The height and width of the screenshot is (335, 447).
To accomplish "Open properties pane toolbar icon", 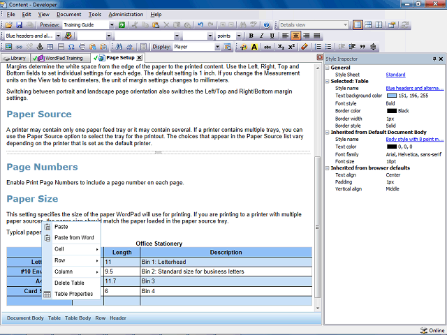I will tap(392, 25).
